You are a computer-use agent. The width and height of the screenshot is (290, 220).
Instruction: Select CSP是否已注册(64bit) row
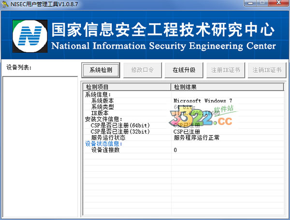coord(184,125)
